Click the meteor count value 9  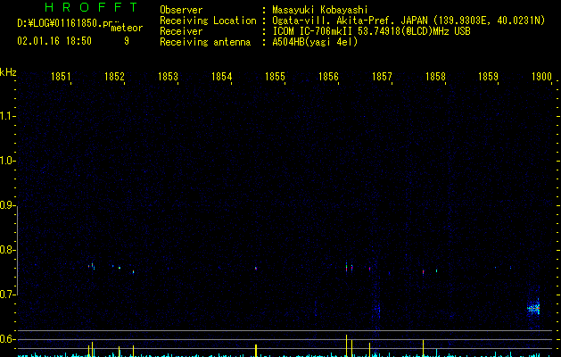127,41
